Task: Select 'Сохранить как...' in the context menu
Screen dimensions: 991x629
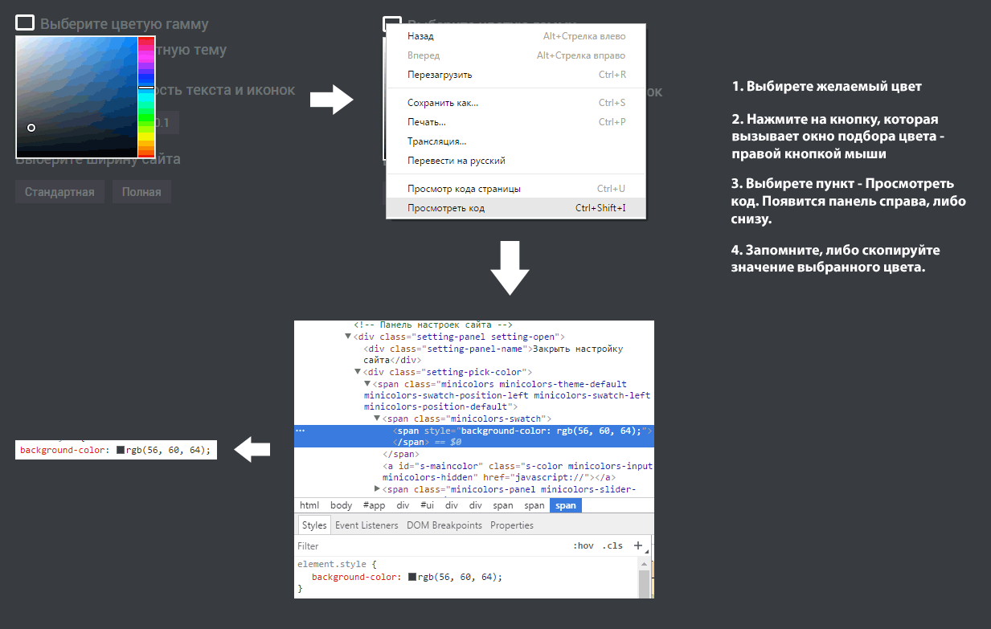Action: [443, 103]
